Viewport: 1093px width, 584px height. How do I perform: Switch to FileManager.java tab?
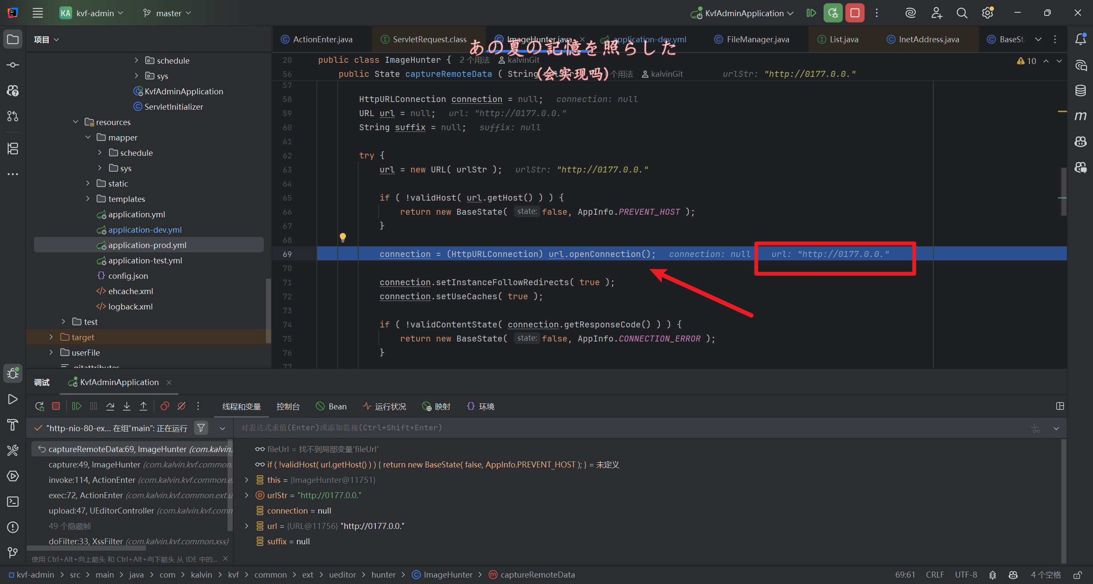coord(752,39)
